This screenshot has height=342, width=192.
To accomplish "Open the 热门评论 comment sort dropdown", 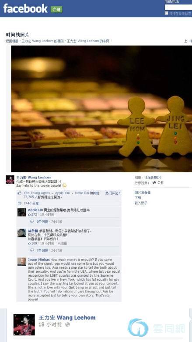I will click(113, 193).
